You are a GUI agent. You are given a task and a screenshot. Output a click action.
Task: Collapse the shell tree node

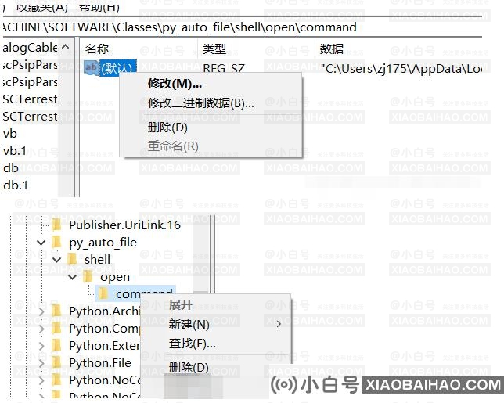[56, 260]
